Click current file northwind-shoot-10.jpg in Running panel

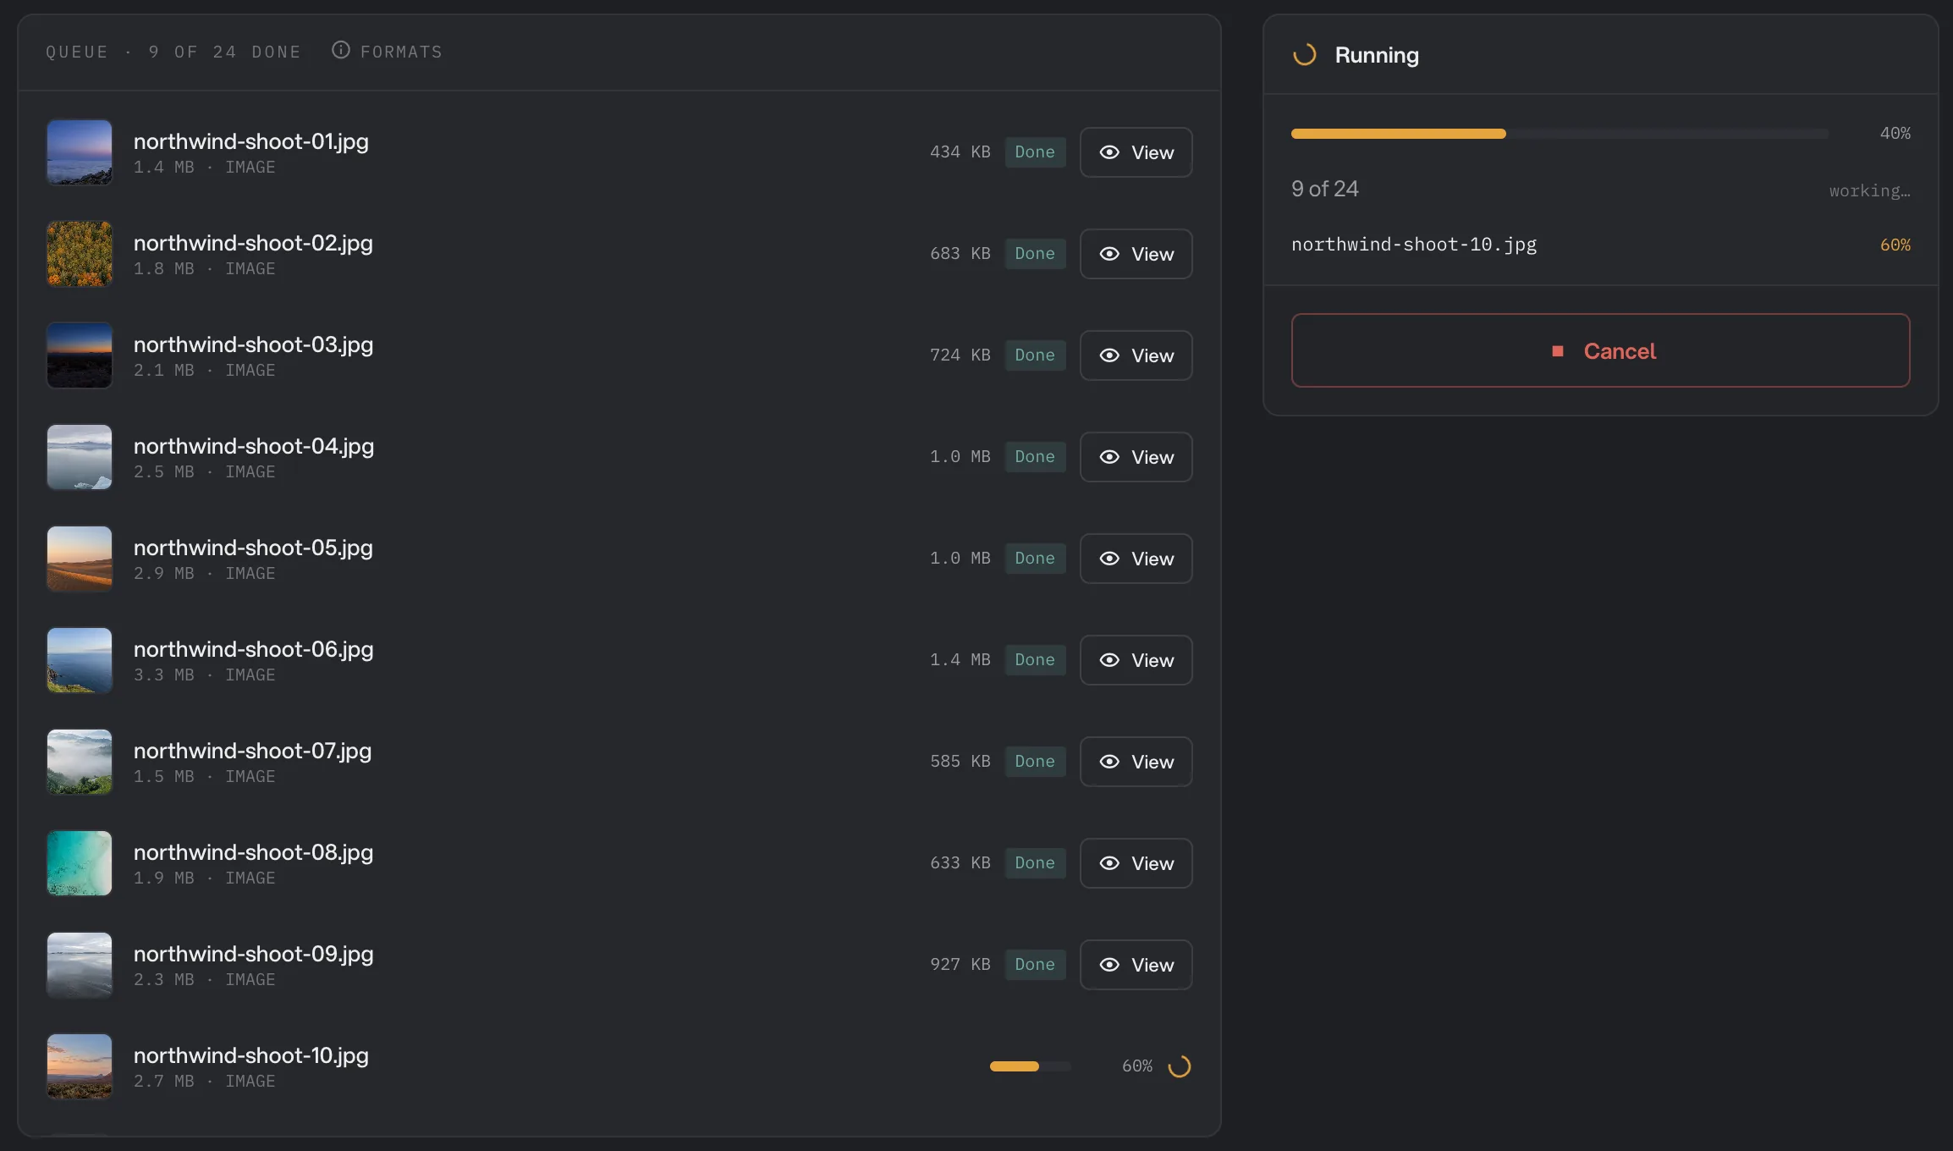click(x=1414, y=245)
